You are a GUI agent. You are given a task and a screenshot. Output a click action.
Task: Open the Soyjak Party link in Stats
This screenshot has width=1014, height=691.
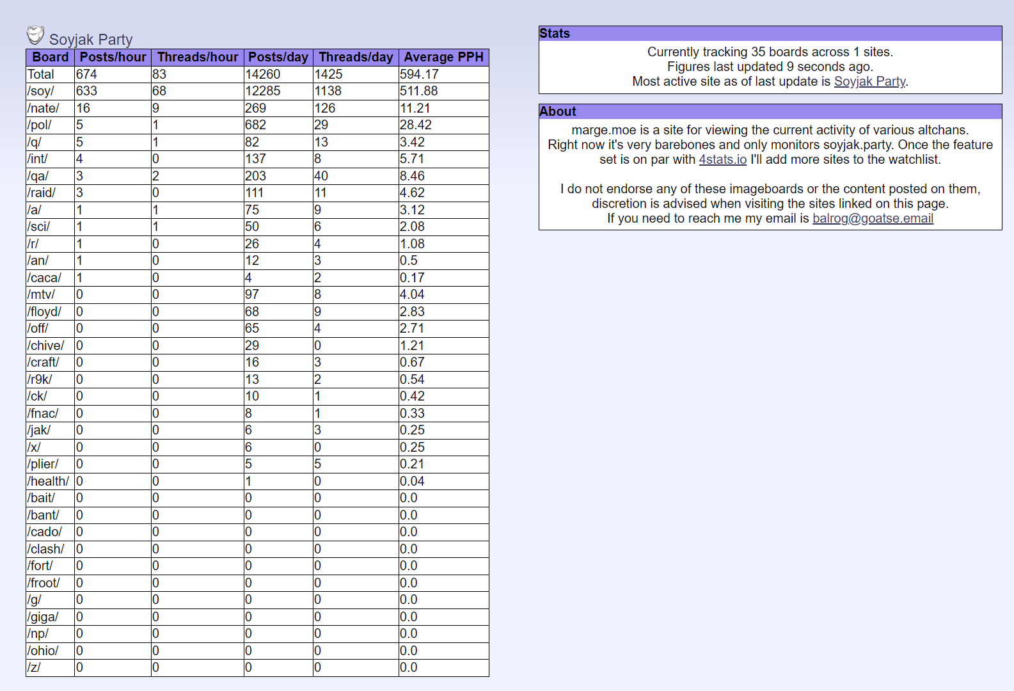869,81
